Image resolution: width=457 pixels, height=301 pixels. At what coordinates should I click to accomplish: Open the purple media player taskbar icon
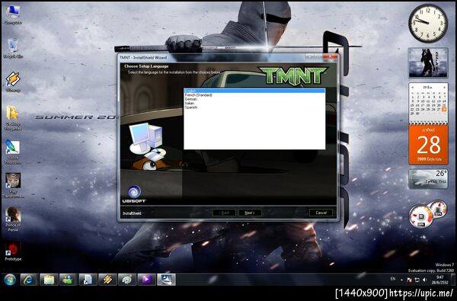click(146, 280)
